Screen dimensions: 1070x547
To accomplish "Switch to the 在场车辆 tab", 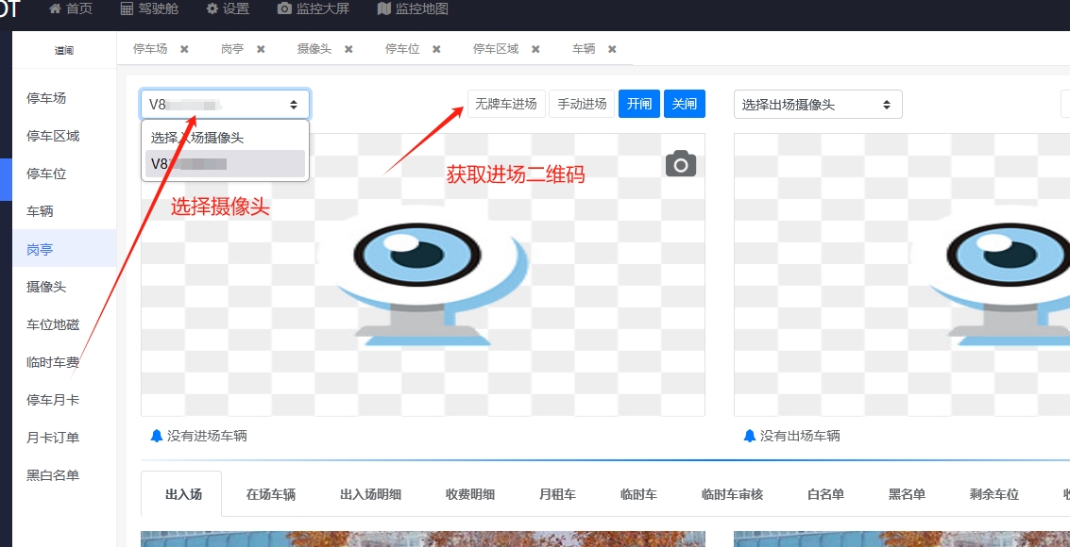I will point(271,494).
